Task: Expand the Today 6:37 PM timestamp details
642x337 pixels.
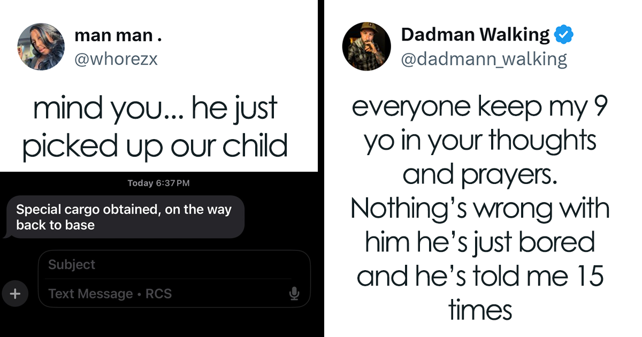Action: [x=158, y=182]
